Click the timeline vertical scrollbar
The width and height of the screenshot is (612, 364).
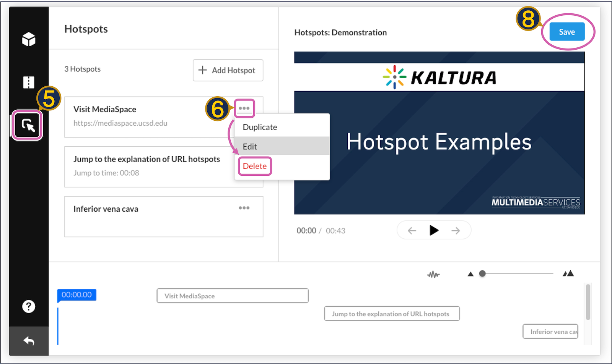pyautogui.click(x=588, y=302)
